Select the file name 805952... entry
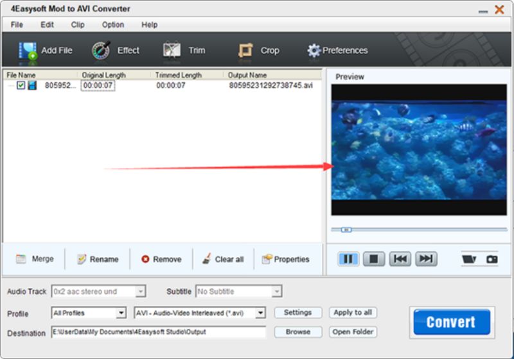 [x=60, y=85]
